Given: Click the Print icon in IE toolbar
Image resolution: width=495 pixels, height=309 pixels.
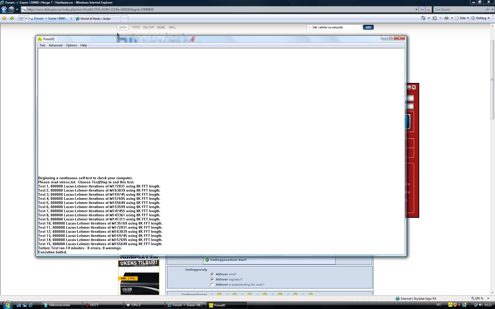Looking at the screenshot, I should [446, 18].
